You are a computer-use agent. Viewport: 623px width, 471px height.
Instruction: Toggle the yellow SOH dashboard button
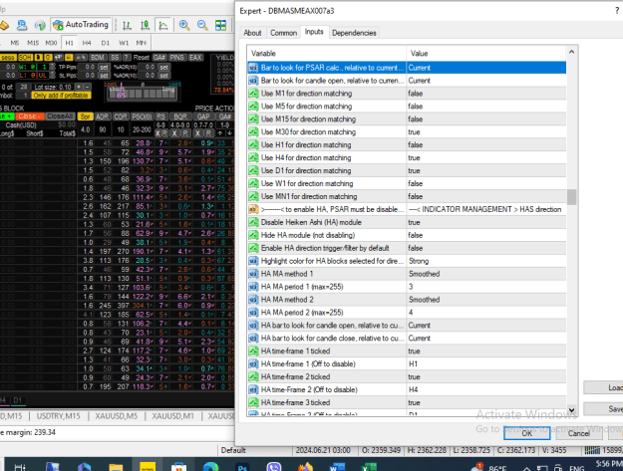25,58
